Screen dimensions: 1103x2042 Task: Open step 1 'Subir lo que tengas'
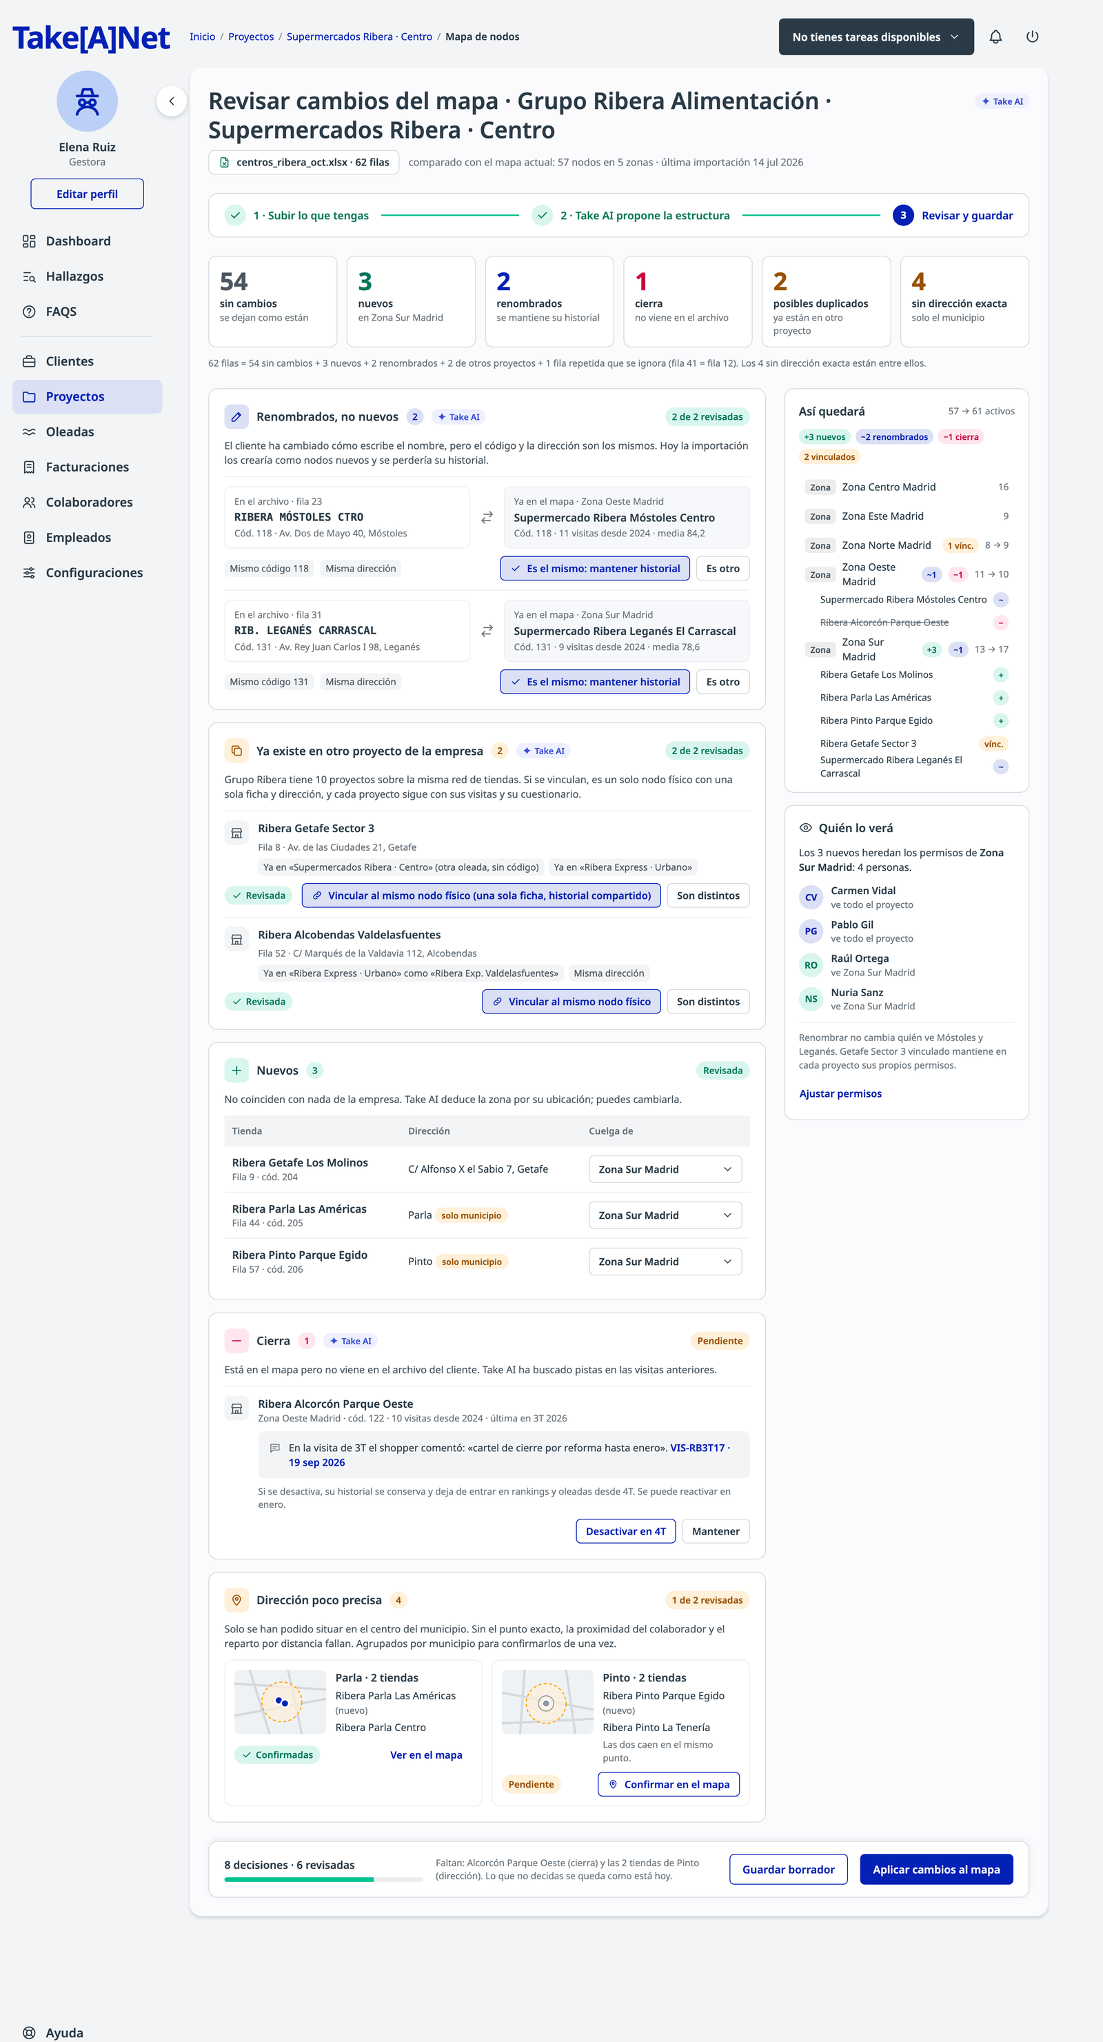point(296,216)
